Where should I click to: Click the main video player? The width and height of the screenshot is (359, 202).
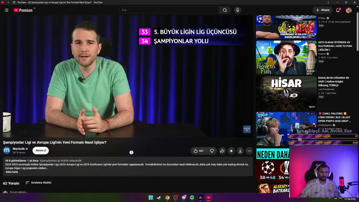(128, 76)
